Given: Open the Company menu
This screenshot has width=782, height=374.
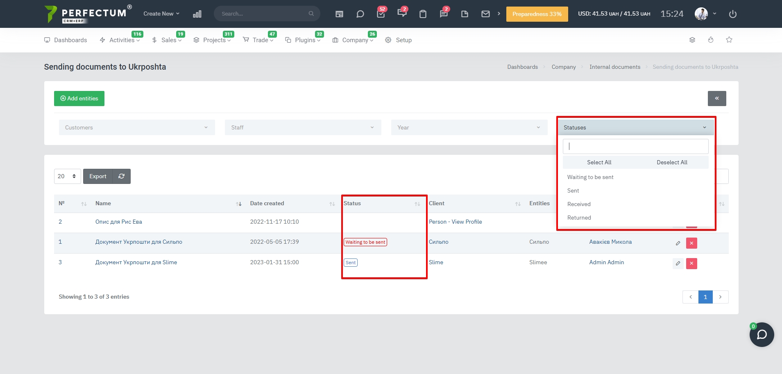Looking at the screenshot, I should point(353,40).
